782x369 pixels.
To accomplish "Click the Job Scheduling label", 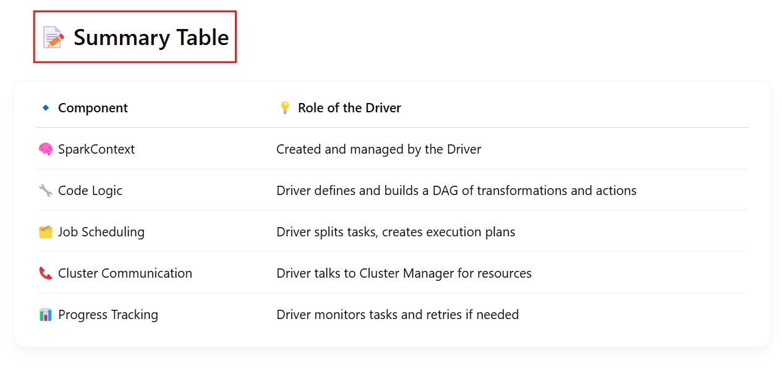I will point(101,232).
